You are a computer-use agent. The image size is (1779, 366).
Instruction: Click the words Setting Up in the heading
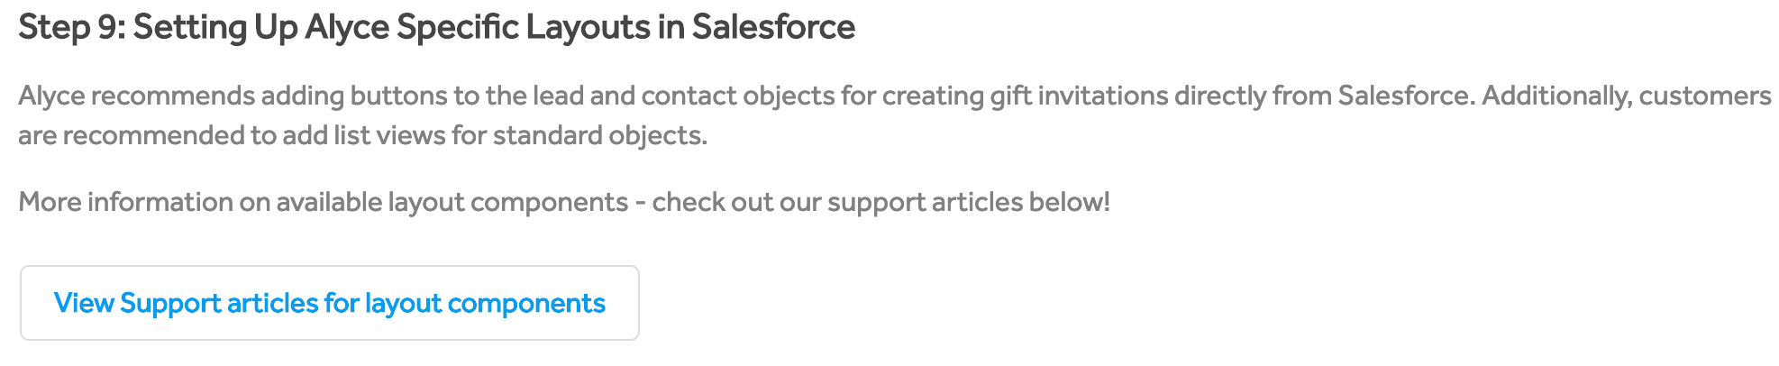click(x=215, y=27)
